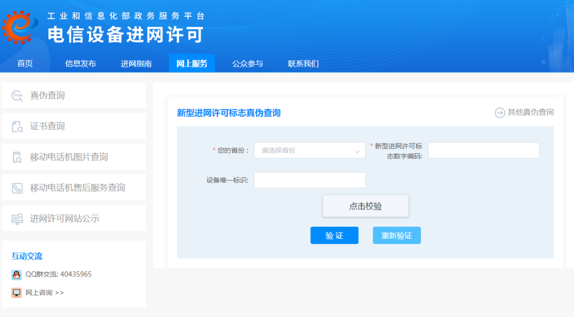The image size is (574, 317).
Task: Click the QQ penguin icon
Action: click(16, 274)
